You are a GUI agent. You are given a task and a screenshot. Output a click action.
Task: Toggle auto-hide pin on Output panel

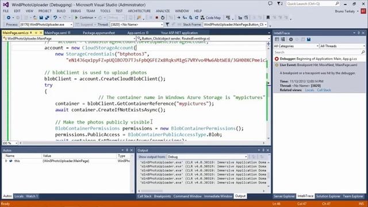263,150
